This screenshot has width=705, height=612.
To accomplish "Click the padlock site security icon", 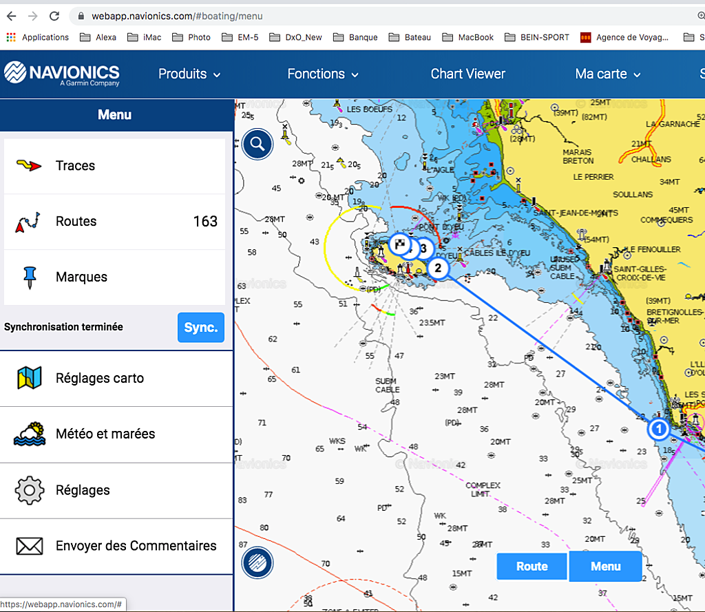I will 81,17.
